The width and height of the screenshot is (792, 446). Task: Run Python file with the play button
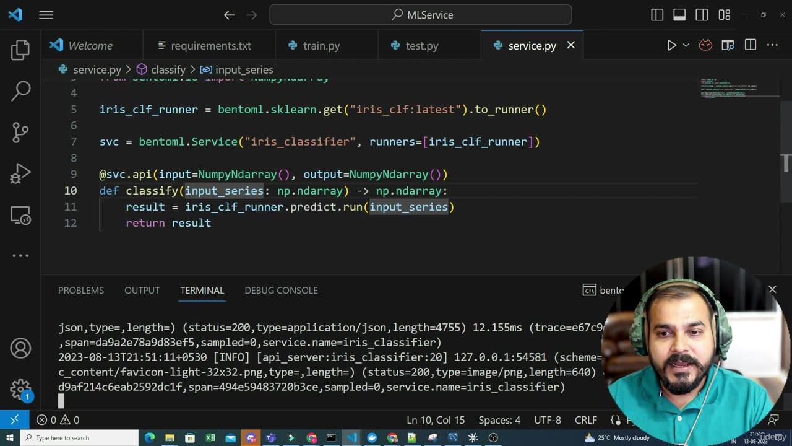(x=671, y=45)
